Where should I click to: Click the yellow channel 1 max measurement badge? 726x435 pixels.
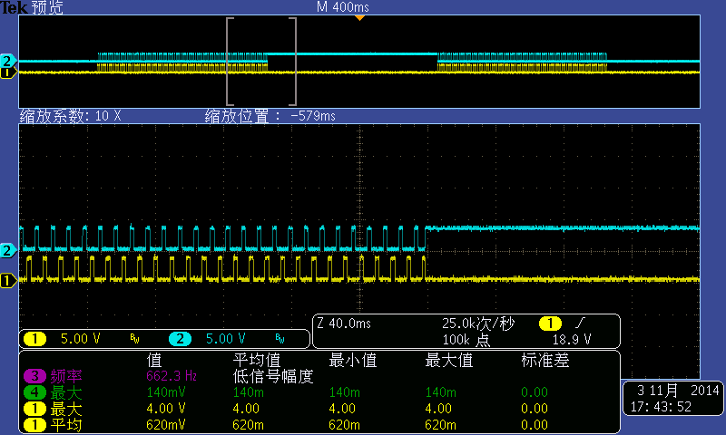(x=34, y=409)
